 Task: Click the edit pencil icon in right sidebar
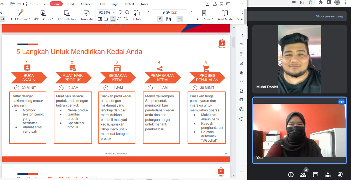coord(241,45)
